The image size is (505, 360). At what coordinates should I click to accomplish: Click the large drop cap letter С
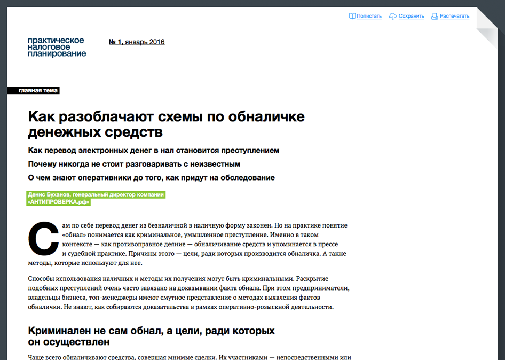[43, 238]
